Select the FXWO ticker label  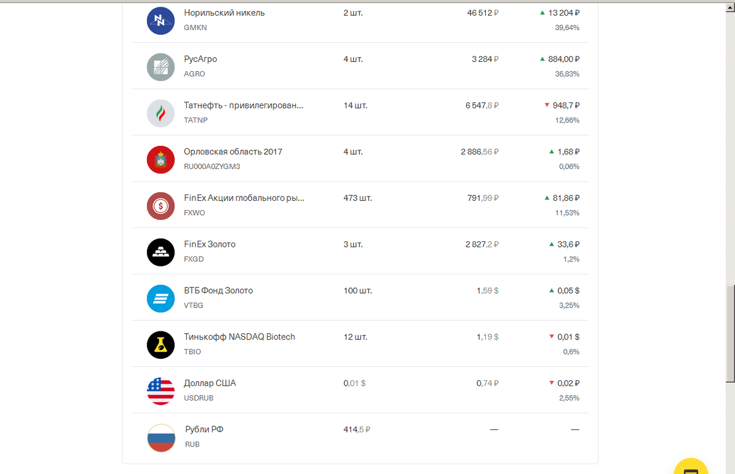pyautogui.click(x=194, y=213)
